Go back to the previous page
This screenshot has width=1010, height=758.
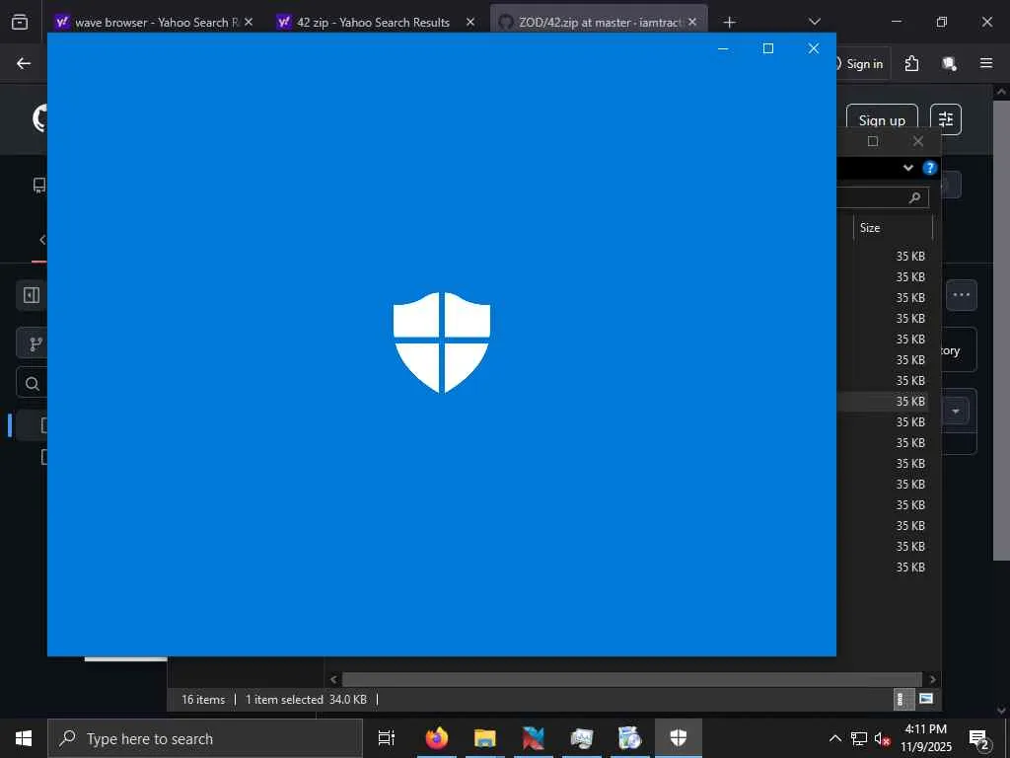coord(24,63)
